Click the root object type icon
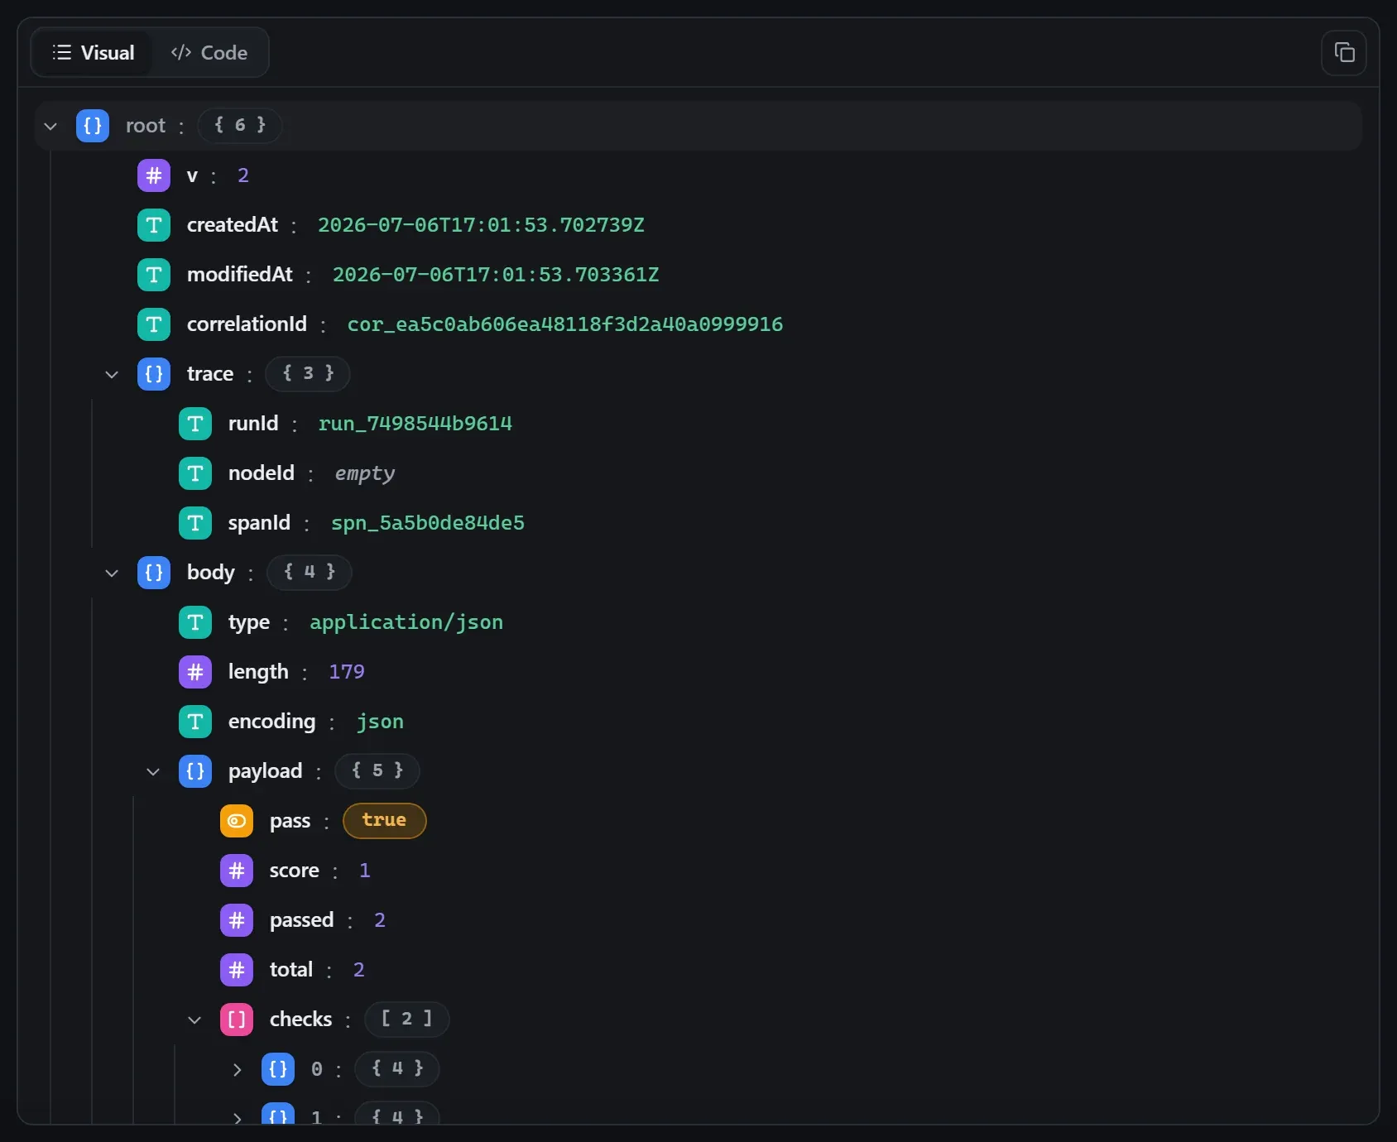 tap(93, 126)
